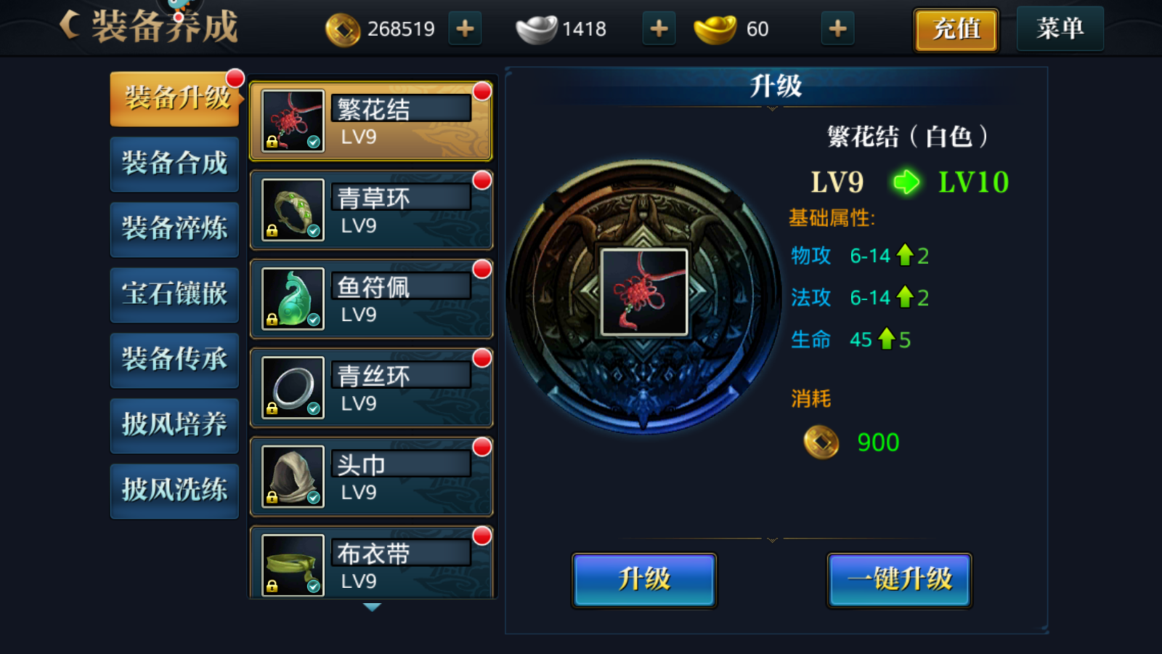Select the 青草环 green bracelet icon
Image resolution: width=1162 pixels, height=654 pixels.
tap(293, 209)
